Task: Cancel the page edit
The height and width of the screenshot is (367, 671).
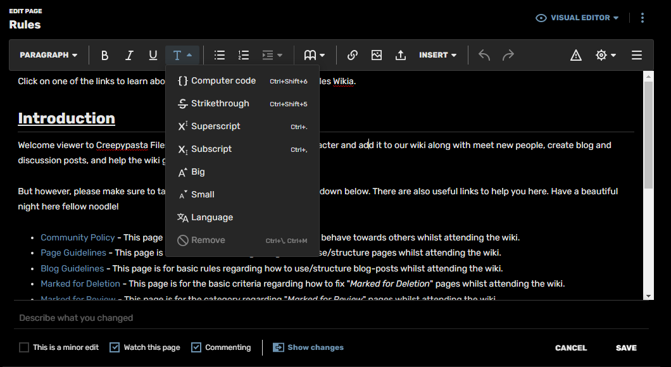Action: [571, 348]
